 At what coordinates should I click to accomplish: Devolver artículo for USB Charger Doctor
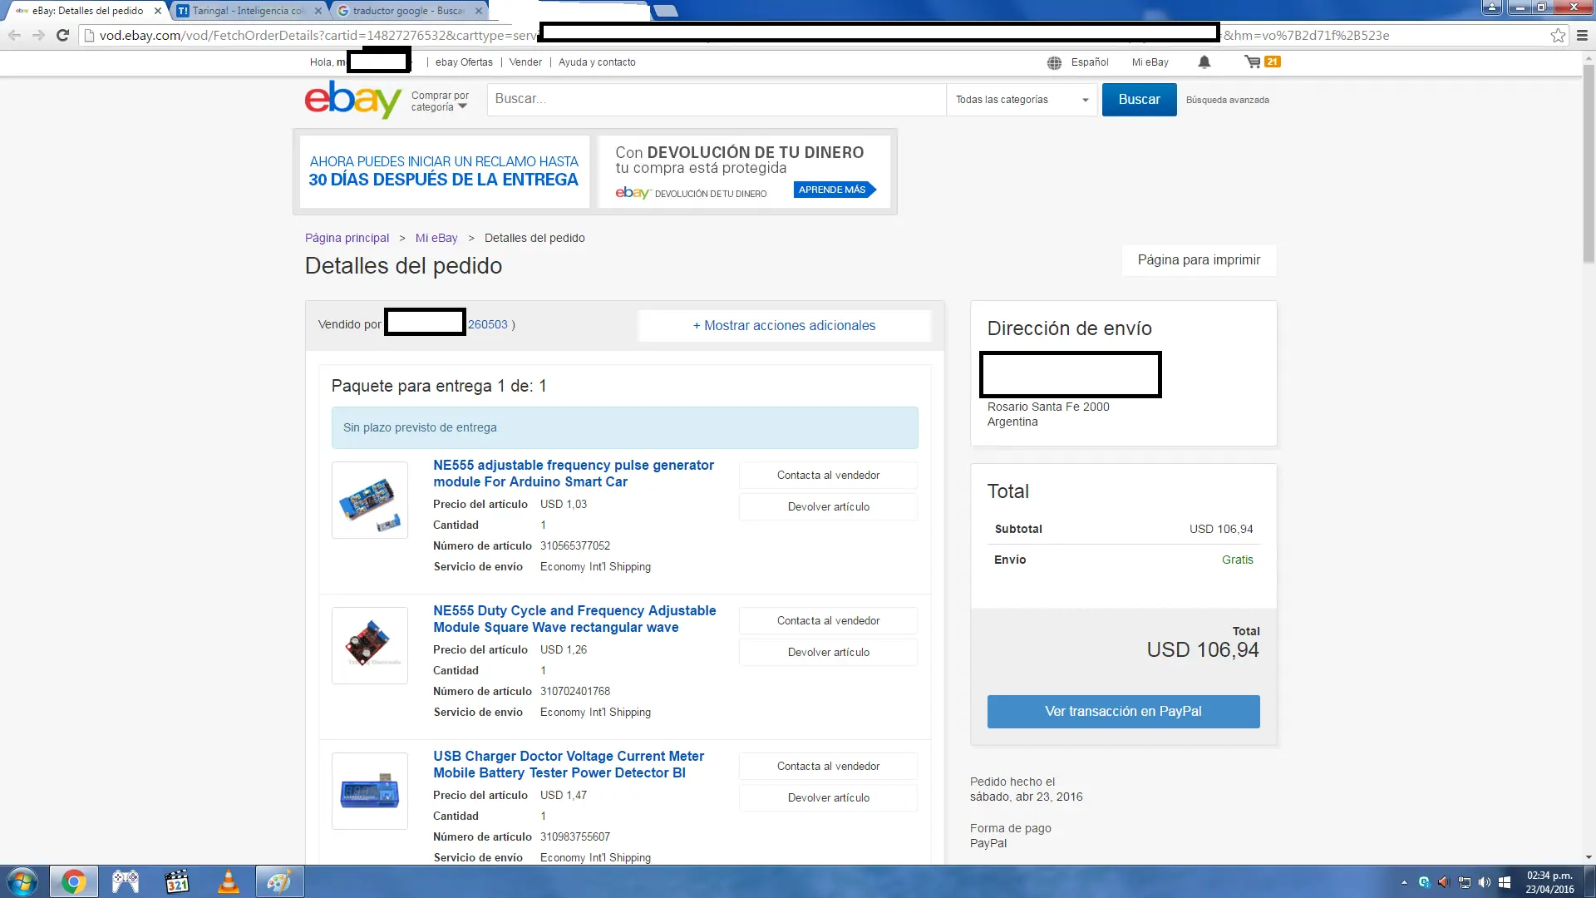point(828,798)
